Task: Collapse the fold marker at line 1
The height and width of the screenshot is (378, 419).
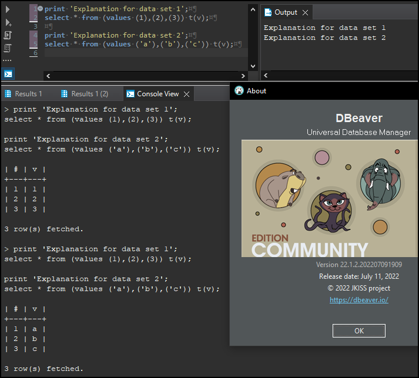Action: point(40,9)
